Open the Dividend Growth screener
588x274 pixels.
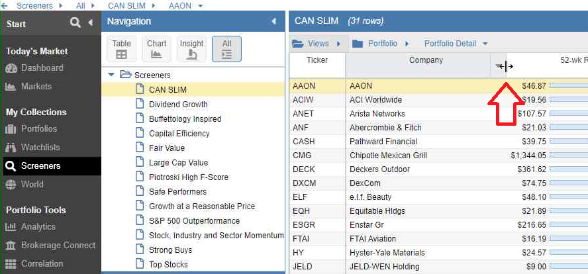[178, 105]
